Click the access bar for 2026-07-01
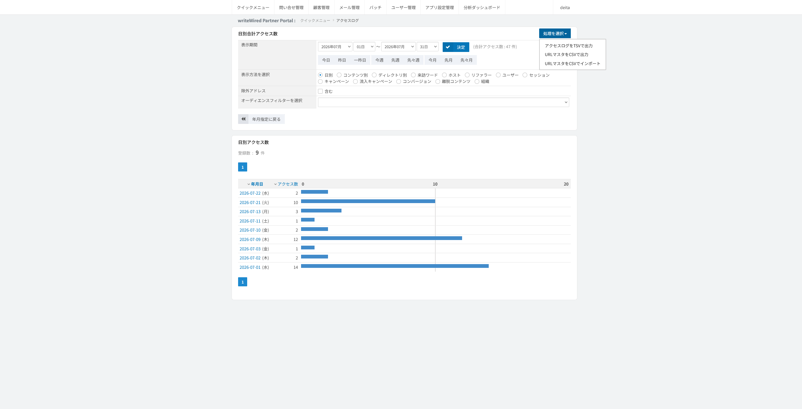 pyautogui.click(x=395, y=266)
